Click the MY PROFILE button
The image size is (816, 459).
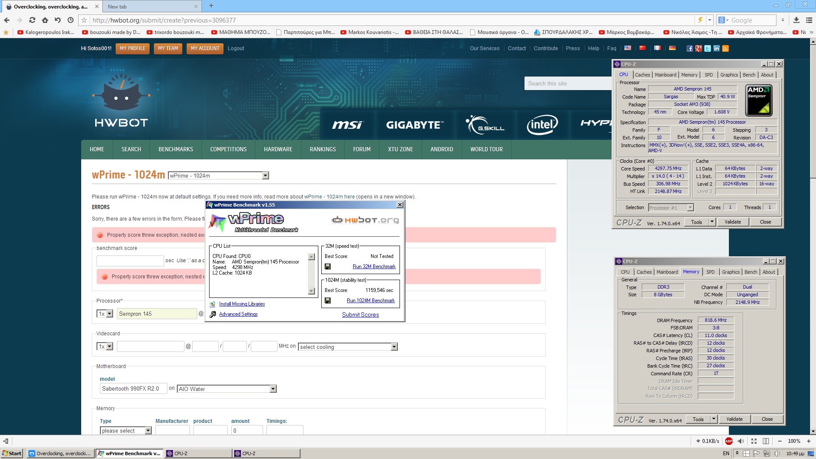132,48
